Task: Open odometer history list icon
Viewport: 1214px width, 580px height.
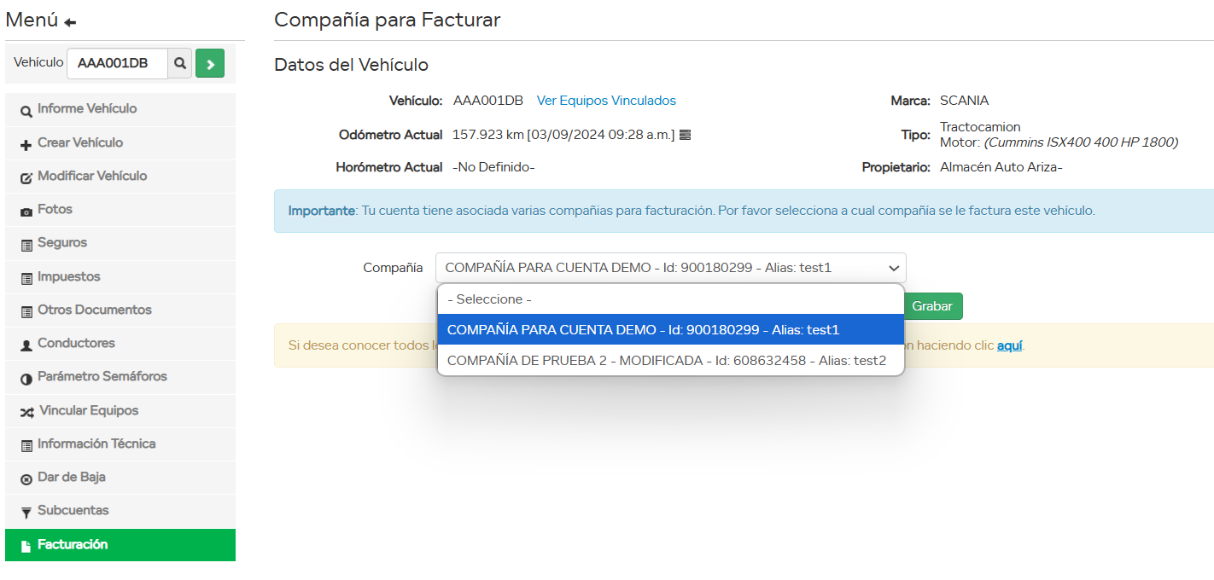Action: [x=685, y=135]
